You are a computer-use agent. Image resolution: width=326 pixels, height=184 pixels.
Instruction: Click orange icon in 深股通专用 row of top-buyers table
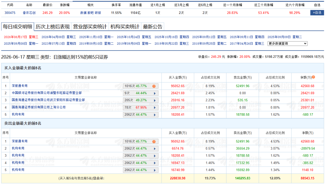[x=154, y=86]
